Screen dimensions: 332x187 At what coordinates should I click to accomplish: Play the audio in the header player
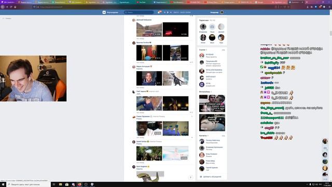168,12
